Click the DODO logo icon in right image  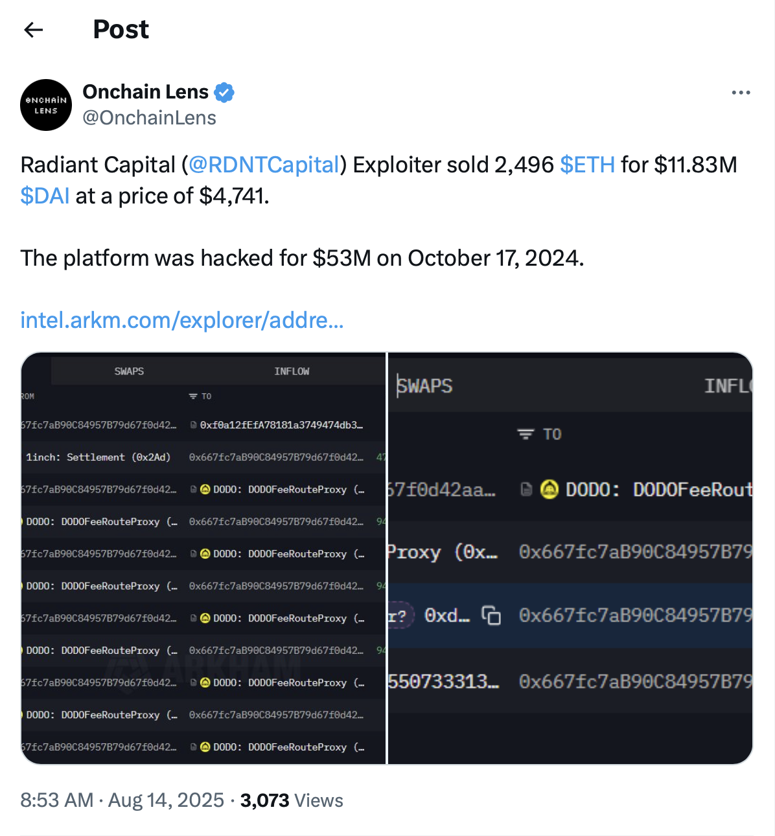549,489
